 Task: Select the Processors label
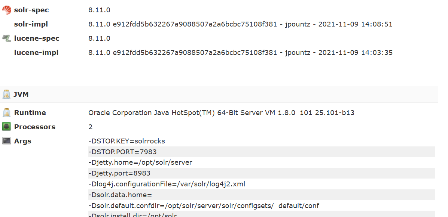(x=34, y=127)
